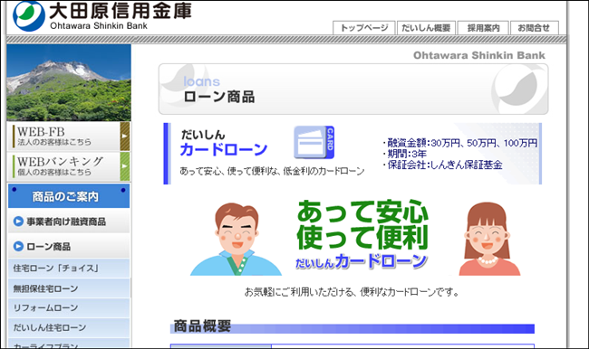This screenshot has width=589, height=349.
Task: Click the Ohtawara Shinkin Bank gray heading text
Action: click(479, 55)
